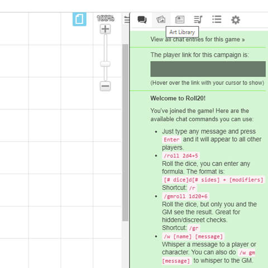Click the /roll 2d4+5 command text
The width and height of the screenshot is (268, 268).
(x=181, y=156)
